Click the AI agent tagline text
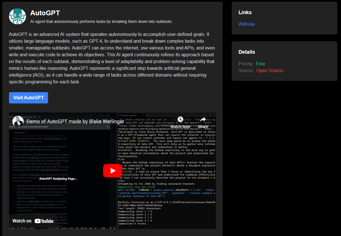Image resolution: width=341 pixels, height=236 pixels. [101, 21]
